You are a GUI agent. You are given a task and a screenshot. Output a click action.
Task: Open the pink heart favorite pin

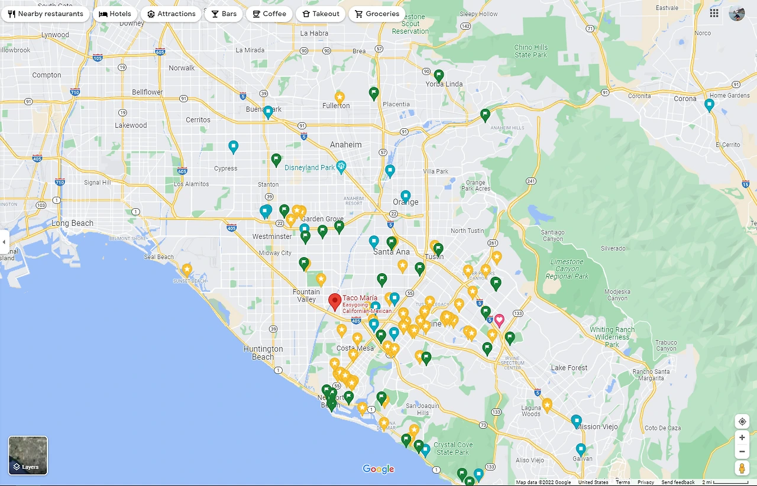(x=499, y=320)
